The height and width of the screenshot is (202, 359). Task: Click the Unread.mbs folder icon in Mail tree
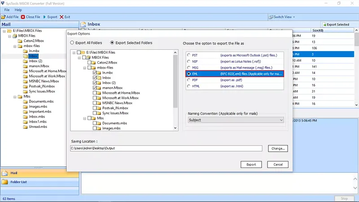click(x=25, y=127)
